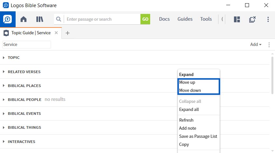Choose Expand all in context menu
The height and width of the screenshot is (153, 275).
coord(189,109)
